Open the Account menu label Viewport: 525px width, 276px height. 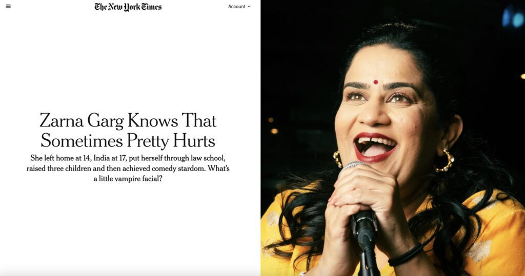point(236,7)
